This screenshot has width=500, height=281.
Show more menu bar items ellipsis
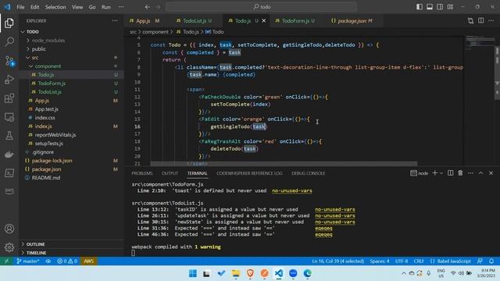point(121,7)
